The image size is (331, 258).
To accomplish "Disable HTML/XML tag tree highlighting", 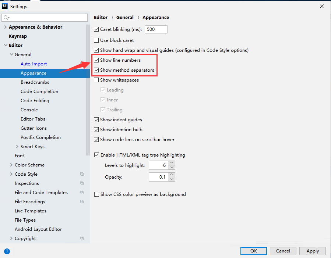I will [96, 155].
